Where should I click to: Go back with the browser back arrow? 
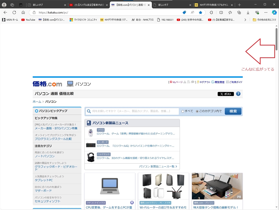5,13
